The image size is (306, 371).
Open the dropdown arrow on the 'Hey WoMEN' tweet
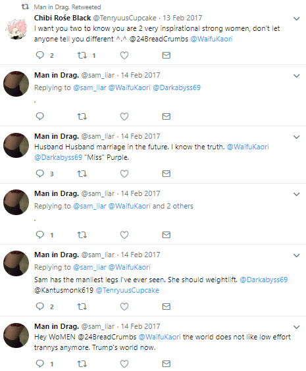(x=297, y=327)
